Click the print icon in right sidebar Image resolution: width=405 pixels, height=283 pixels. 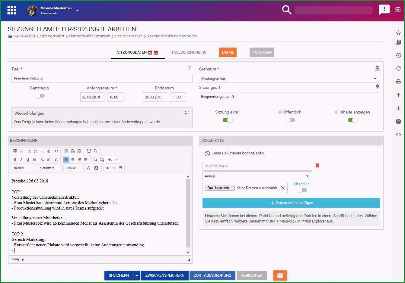coord(398,82)
